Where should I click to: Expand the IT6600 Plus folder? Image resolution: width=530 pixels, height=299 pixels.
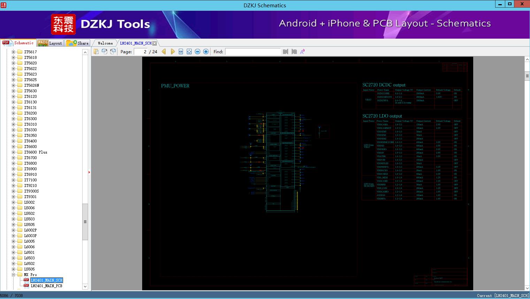tap(14, 152)
